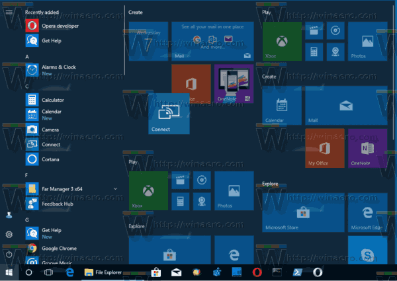Open Mail icon on the taskbar

(176, 272)
